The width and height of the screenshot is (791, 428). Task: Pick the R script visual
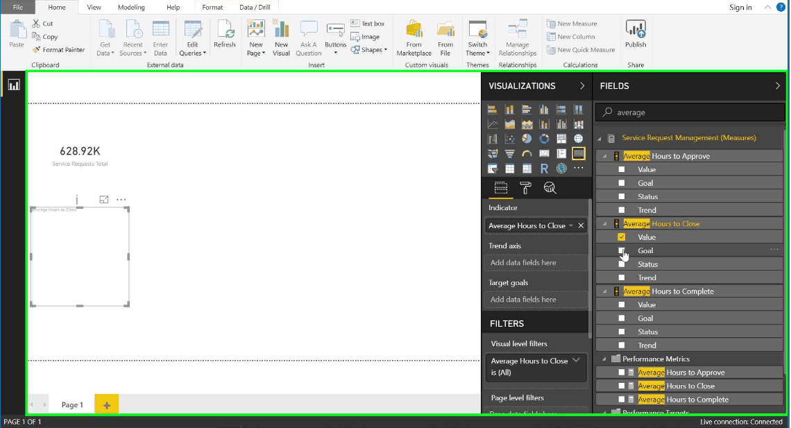pos(544,169)
